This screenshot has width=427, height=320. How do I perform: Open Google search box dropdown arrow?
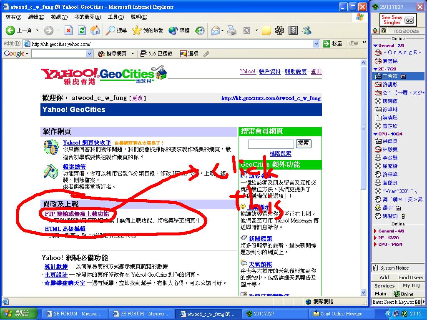90,54
